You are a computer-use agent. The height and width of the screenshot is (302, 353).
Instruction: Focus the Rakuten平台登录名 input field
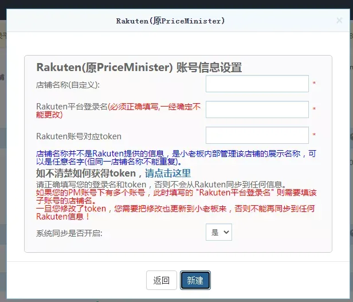click(257, 109)
